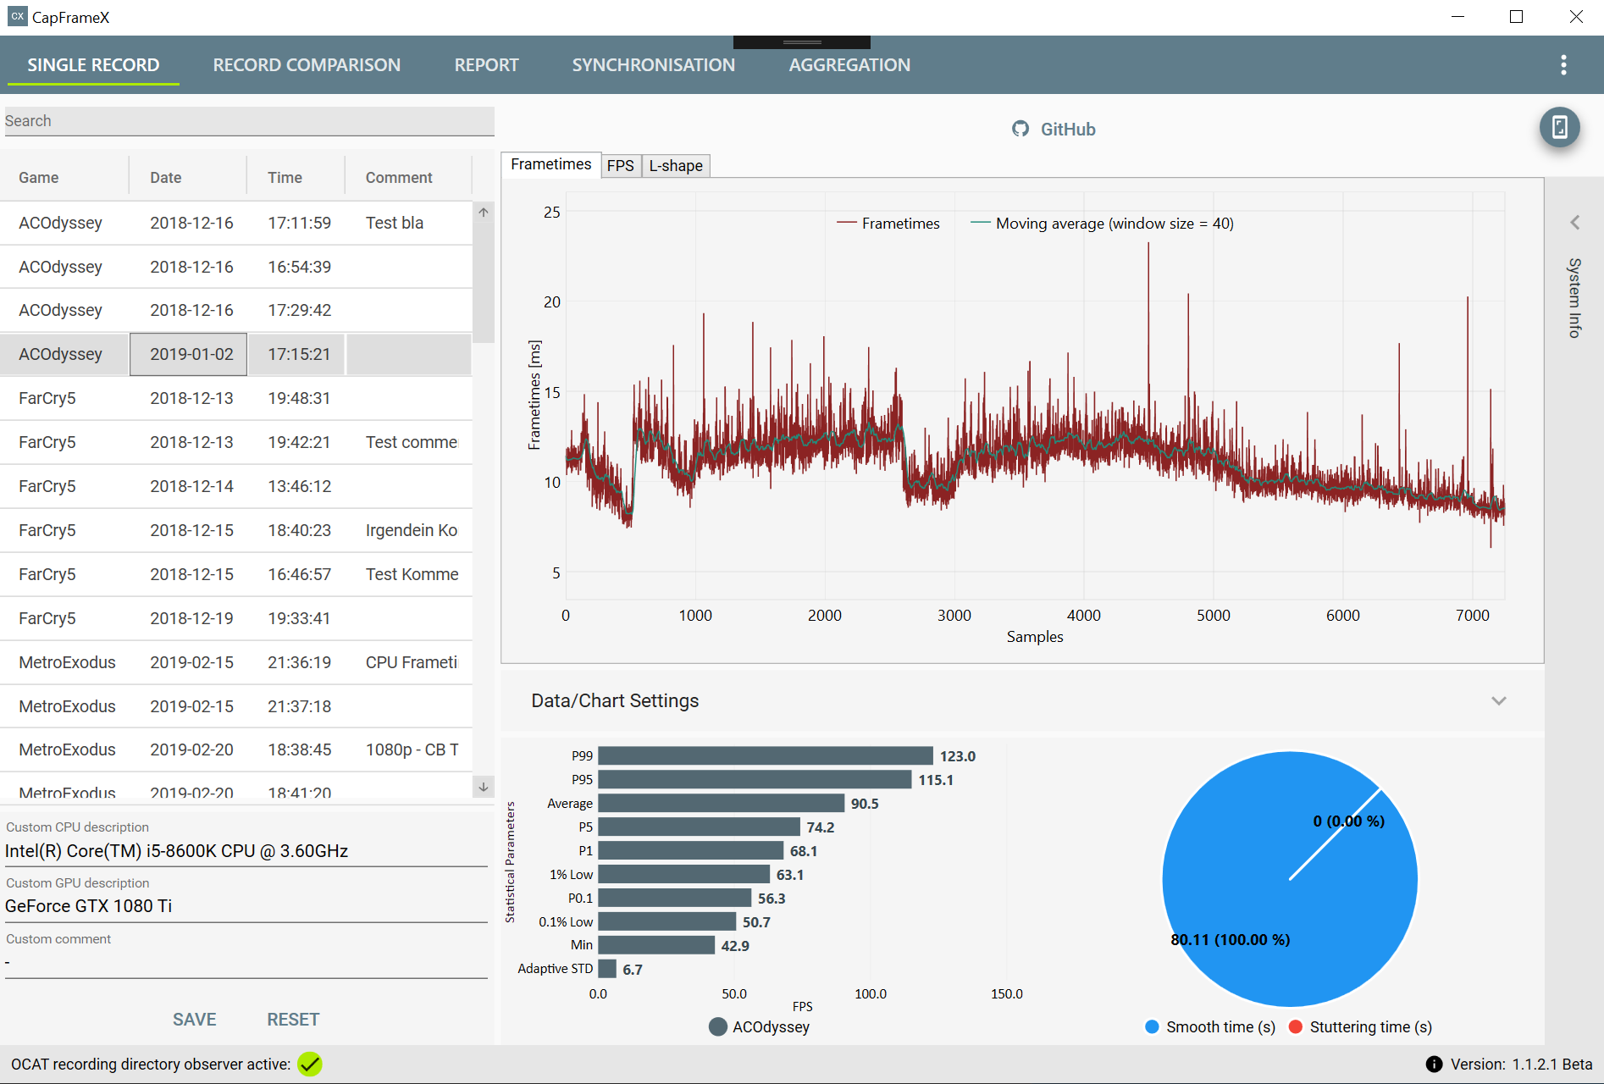Click the floating clipboard report button
This screenshot has height=1084, width=1604.
(x=1559, y=128)
